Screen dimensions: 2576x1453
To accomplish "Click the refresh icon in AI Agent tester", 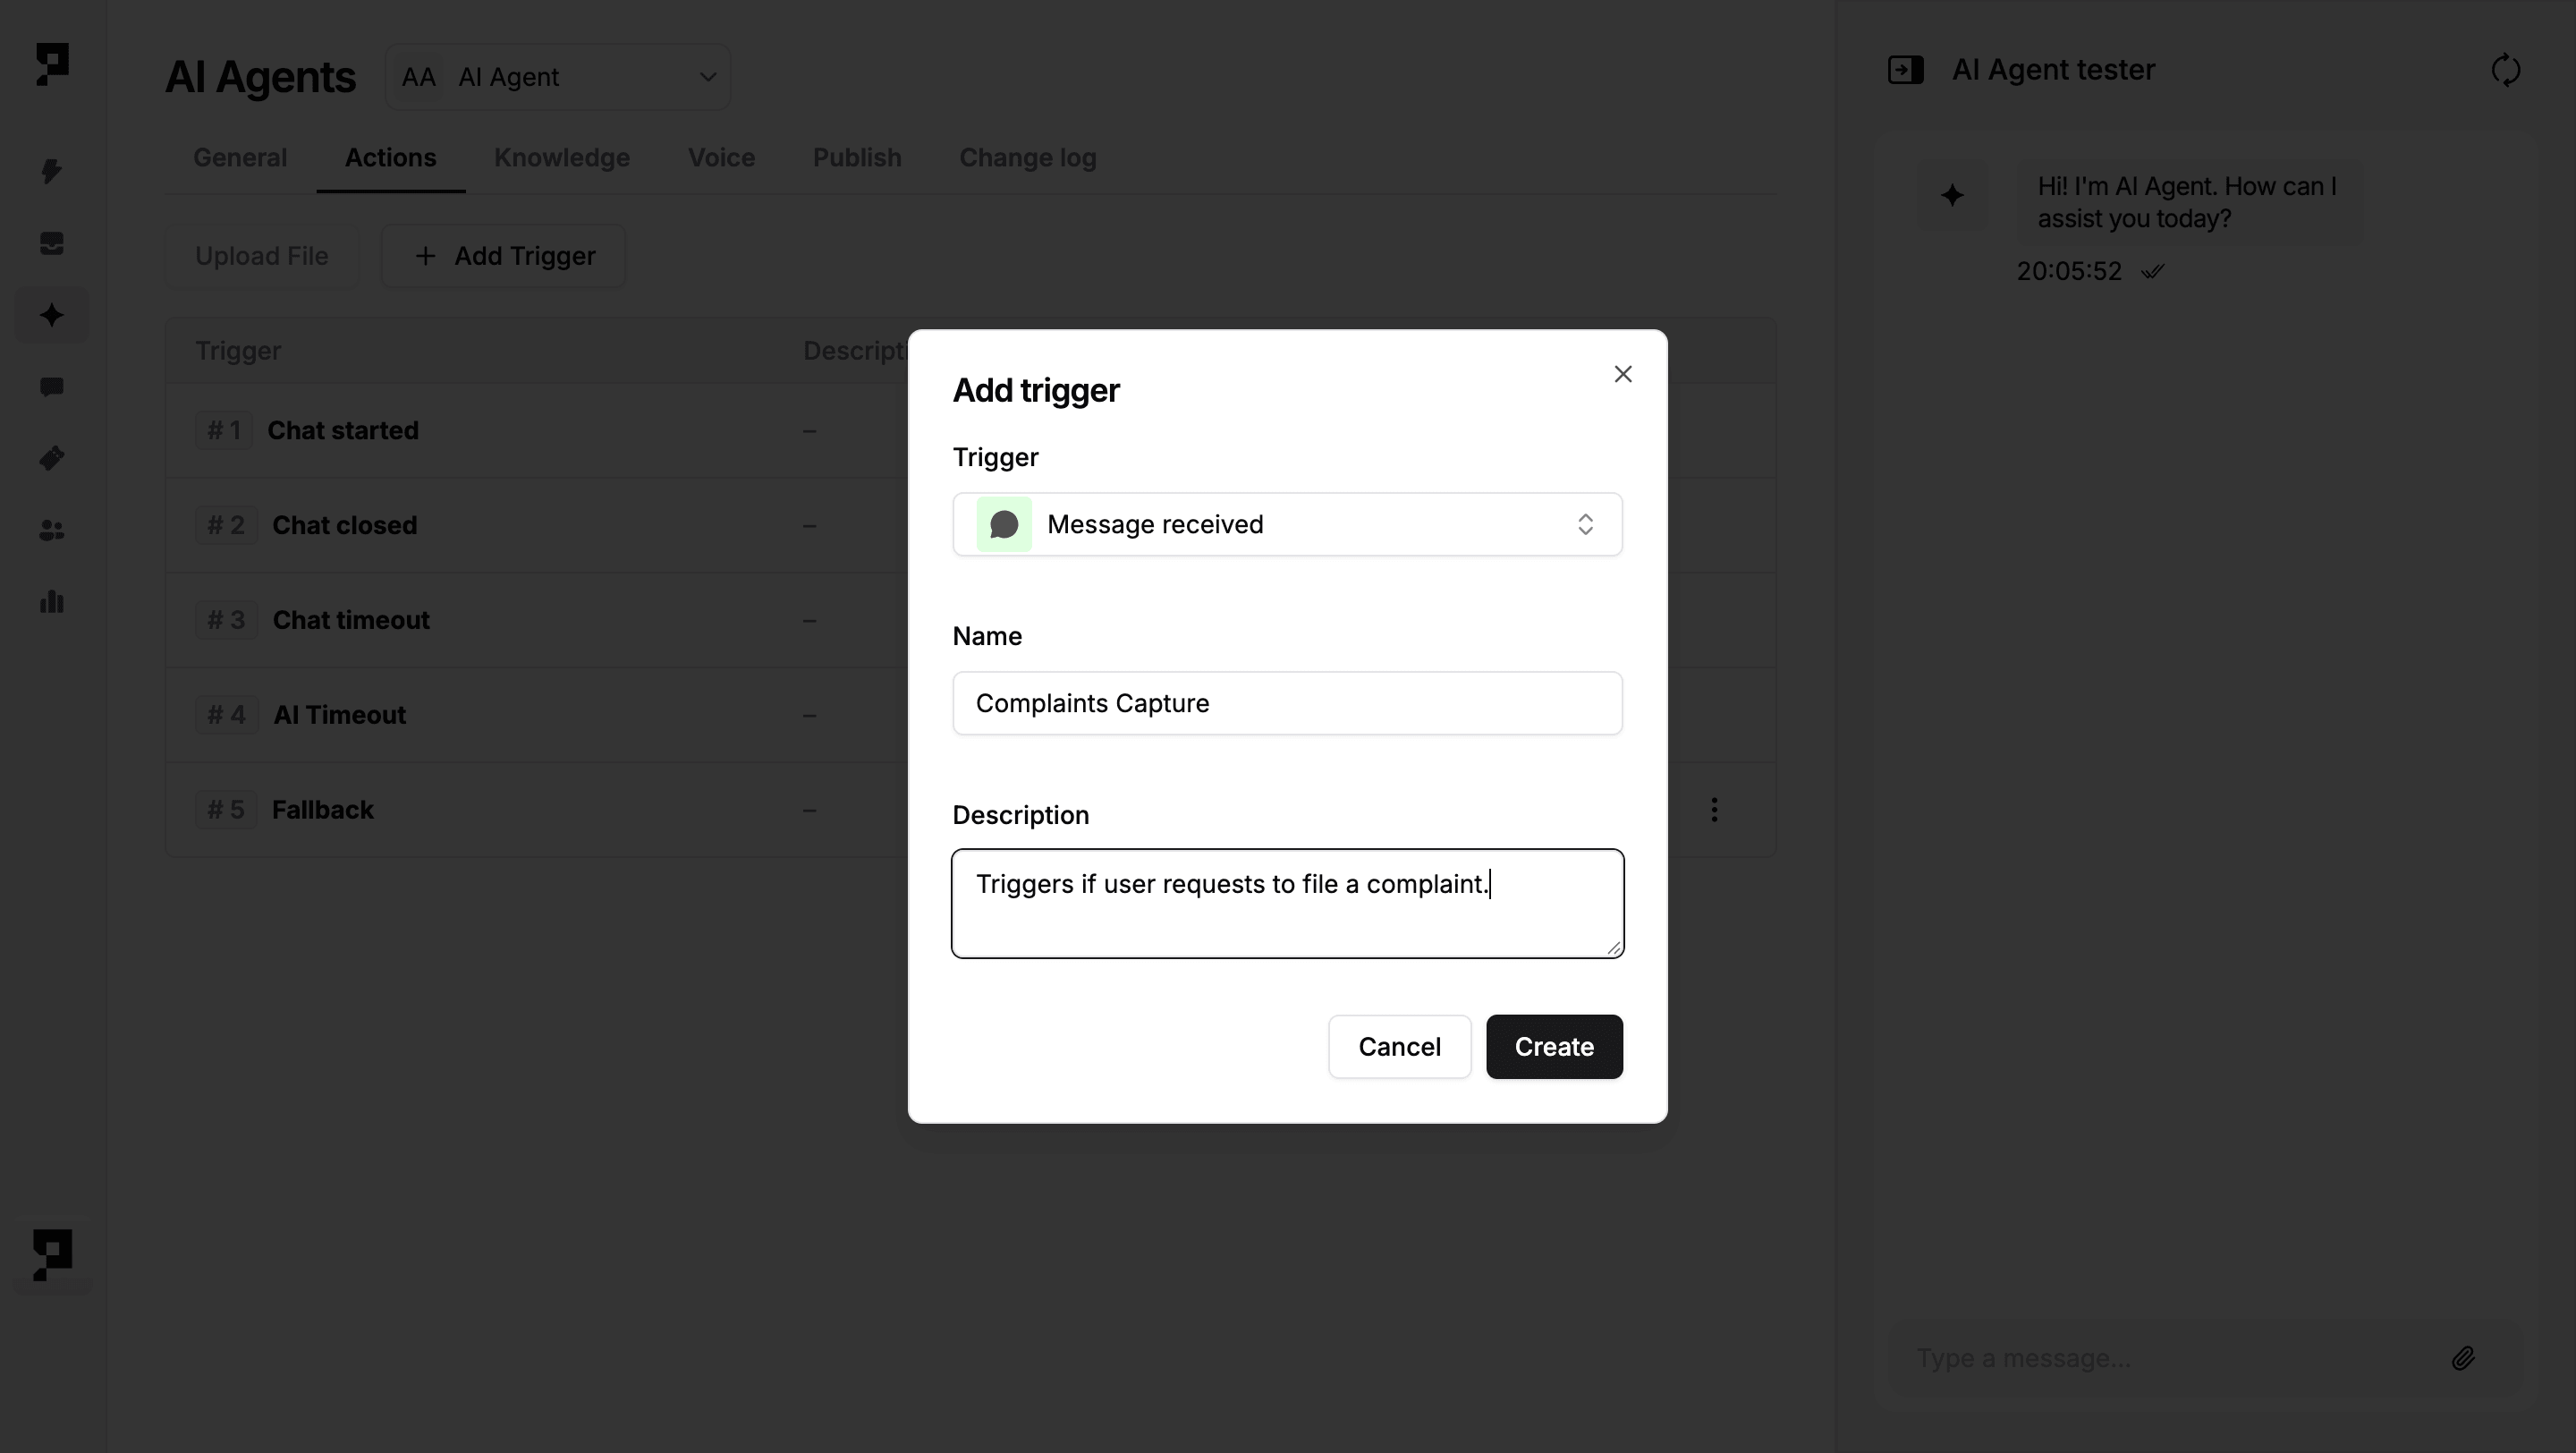I will (2505, 70).
